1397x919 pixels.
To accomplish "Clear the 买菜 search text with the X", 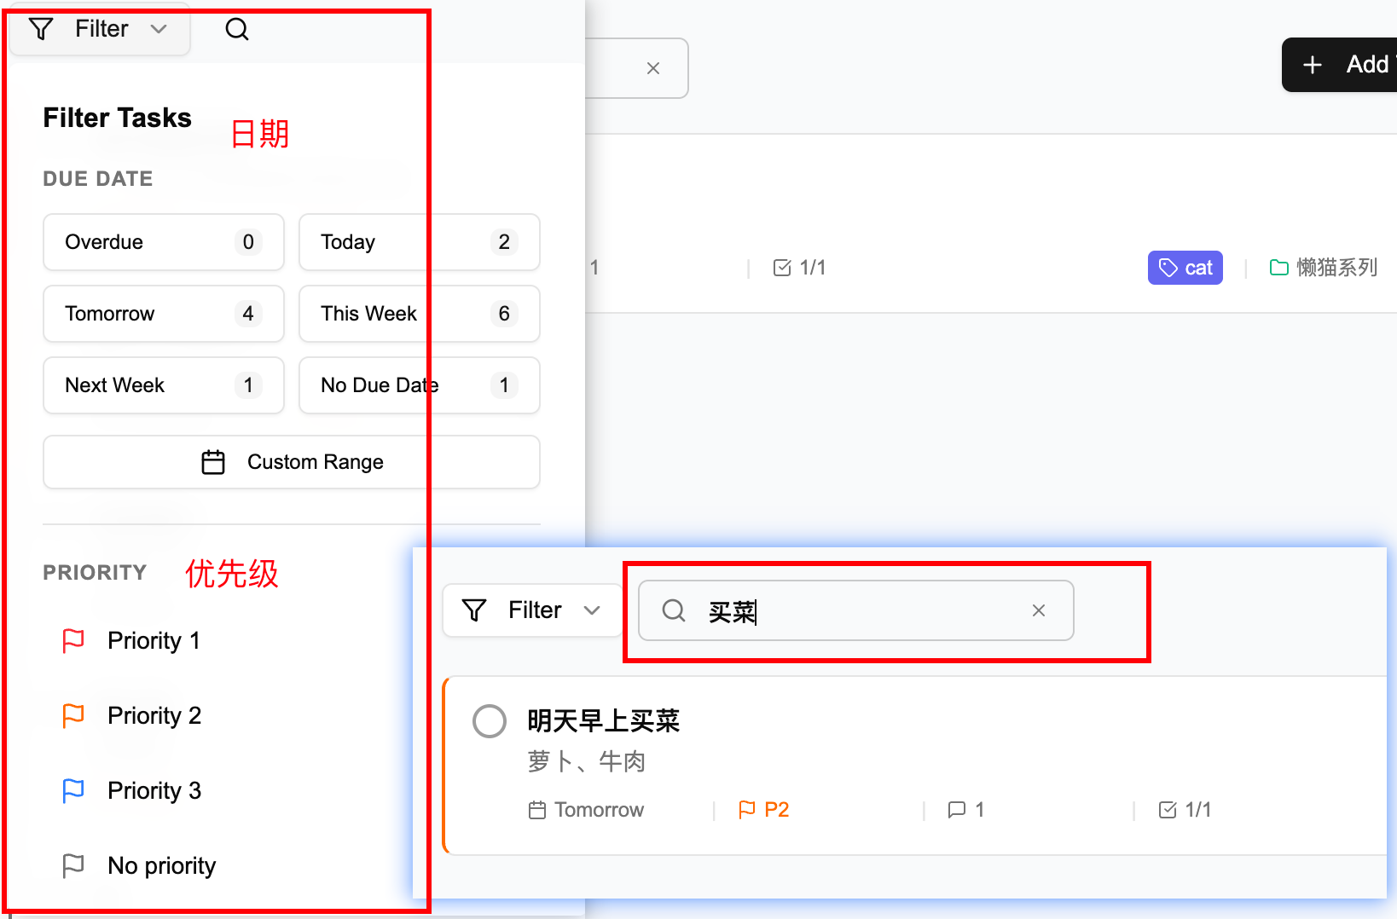I will 1039,610.
